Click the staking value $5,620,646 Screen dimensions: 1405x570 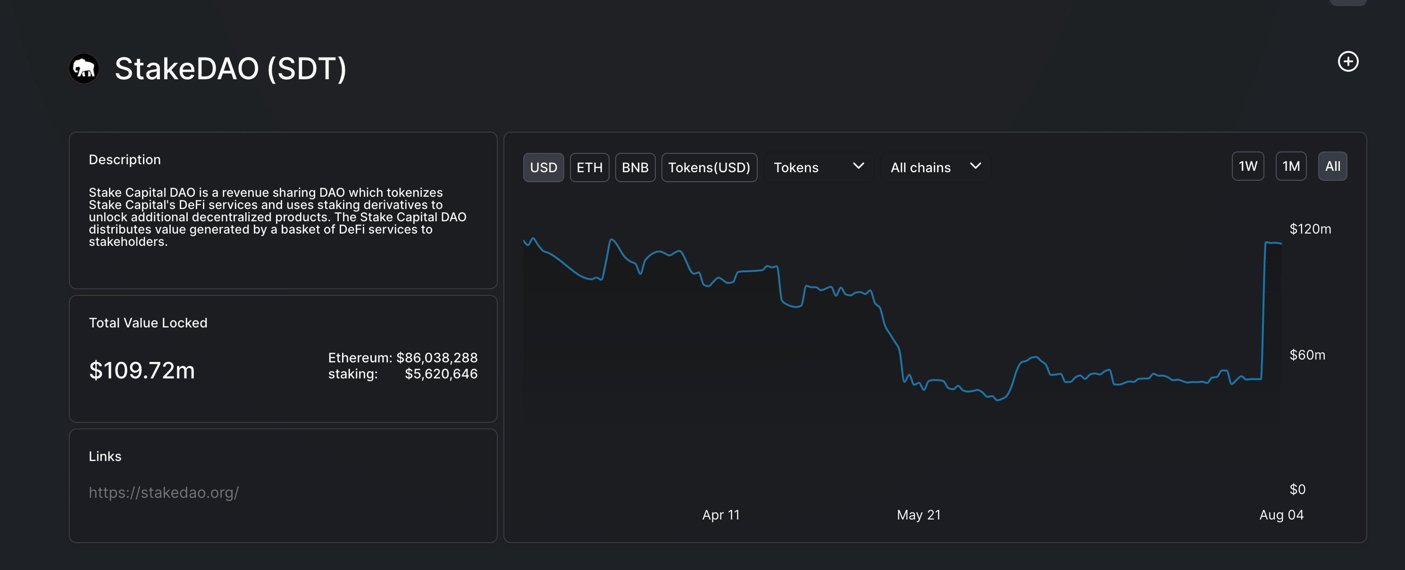[x=441, y=374]
